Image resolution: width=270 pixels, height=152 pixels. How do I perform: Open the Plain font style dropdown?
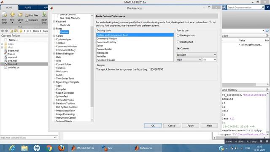189,60
